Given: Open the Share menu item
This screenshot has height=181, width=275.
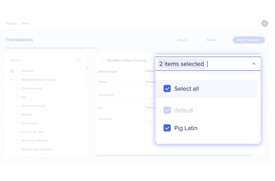Looking at the screenshot, I should point(26,24).
